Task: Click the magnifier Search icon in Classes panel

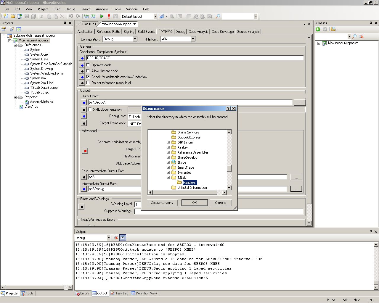Action: click(354, 36)
